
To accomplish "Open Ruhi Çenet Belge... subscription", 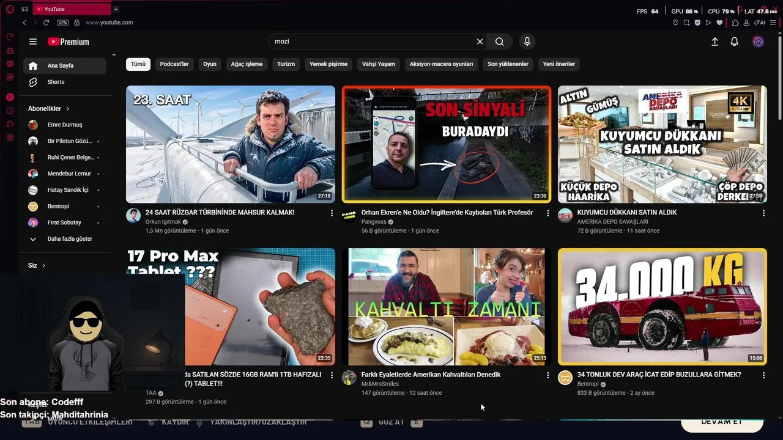I will (65, 158).
